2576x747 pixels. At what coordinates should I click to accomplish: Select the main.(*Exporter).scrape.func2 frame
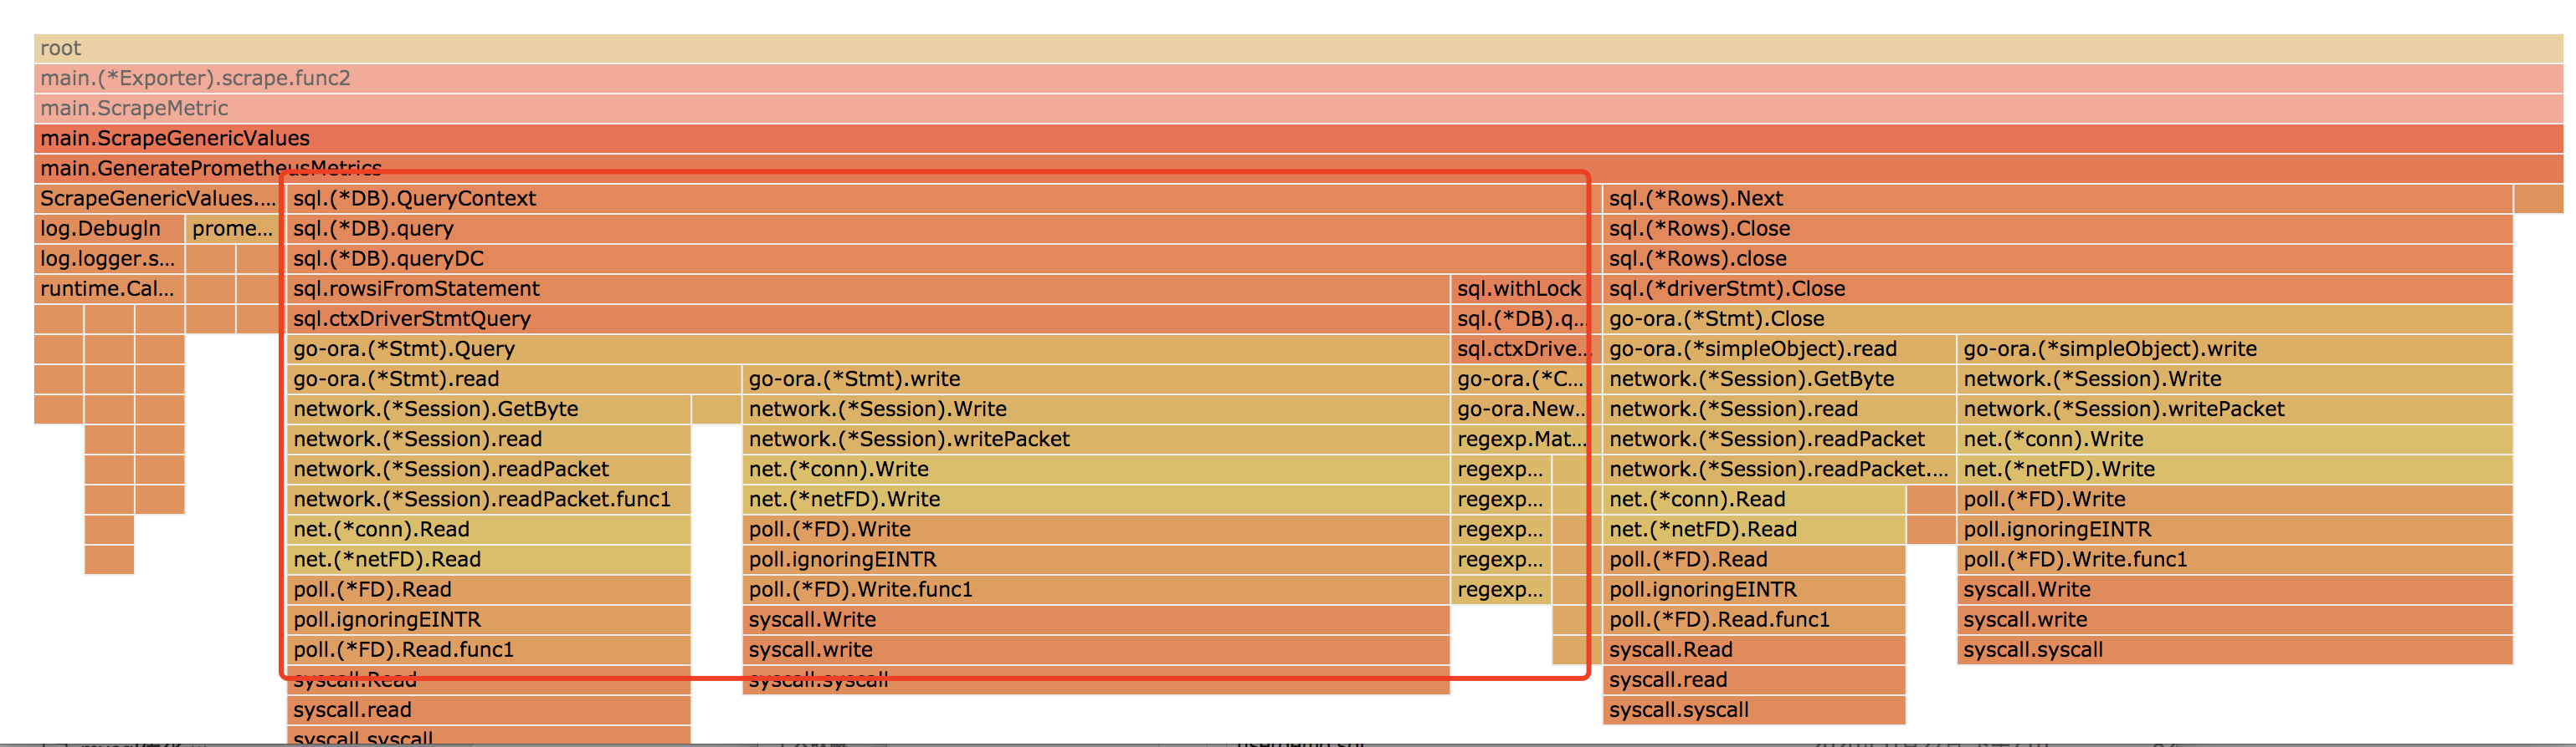tap(1298, 78)
